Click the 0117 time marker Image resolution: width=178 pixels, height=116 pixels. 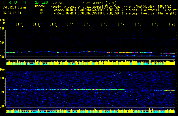(x=121, y=24)
